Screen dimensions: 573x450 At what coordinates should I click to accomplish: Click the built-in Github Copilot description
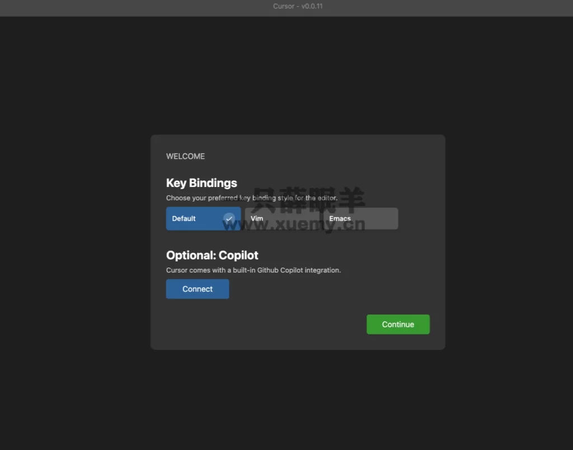[x=253, y=270]
